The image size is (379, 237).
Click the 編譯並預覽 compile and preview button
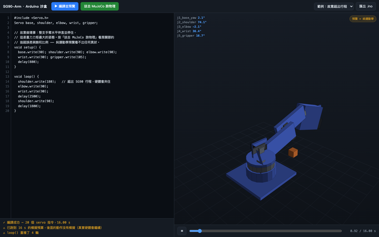[x=65, y=6]
